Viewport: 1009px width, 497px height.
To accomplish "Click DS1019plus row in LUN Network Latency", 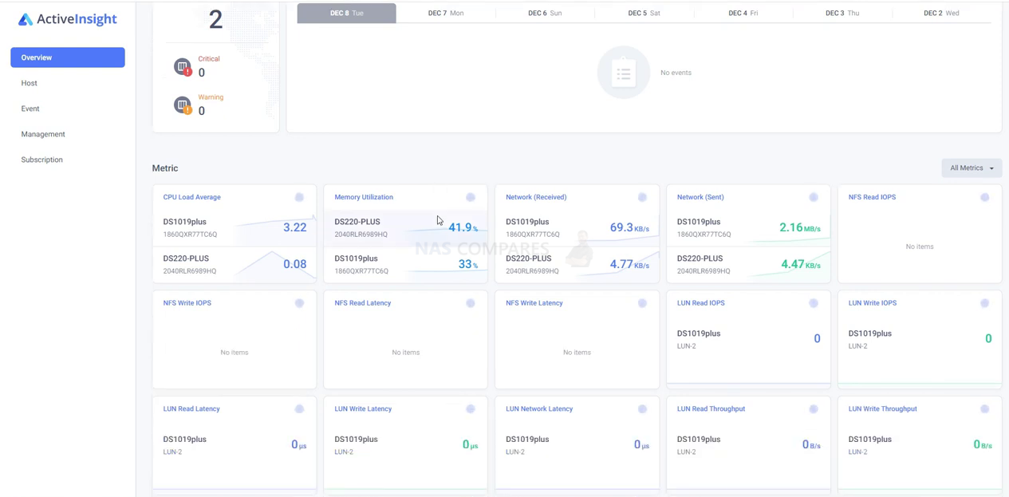I will tap(577, 445).
